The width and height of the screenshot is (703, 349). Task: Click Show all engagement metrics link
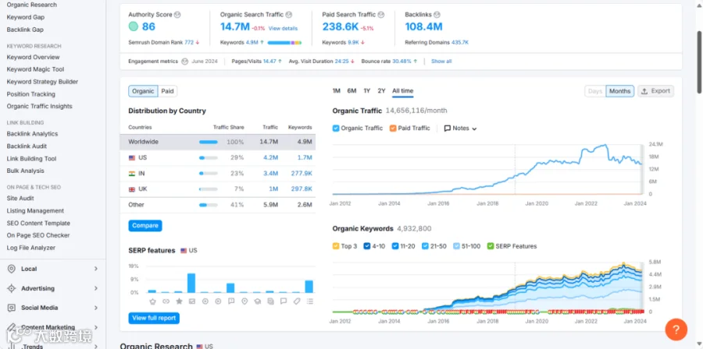tap(441, 62)
